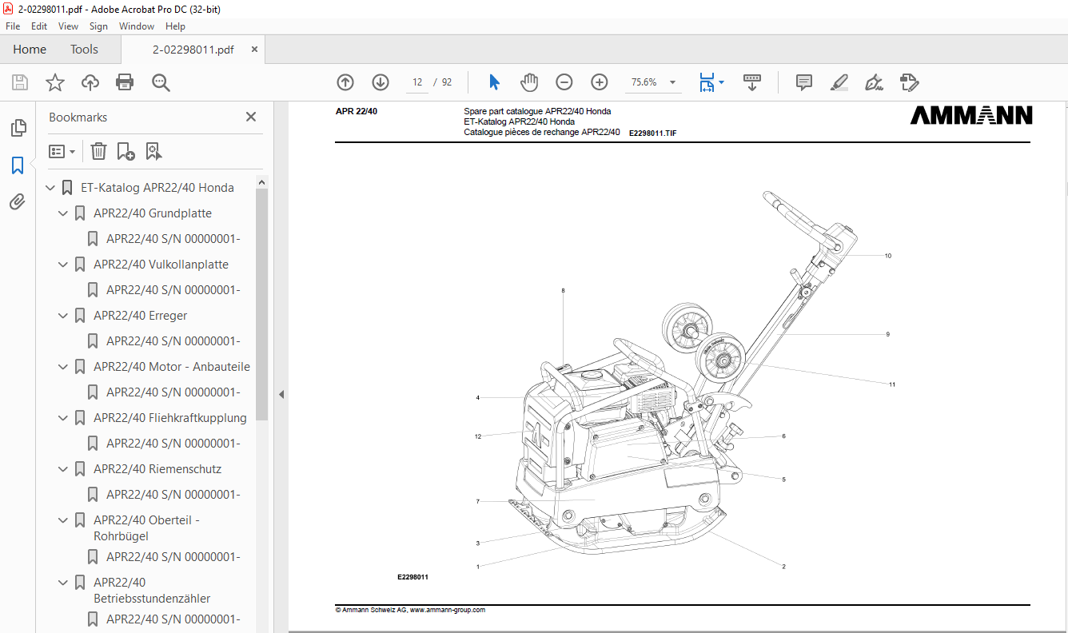
Task: Open the Edit menu
Action: point(39,26)
